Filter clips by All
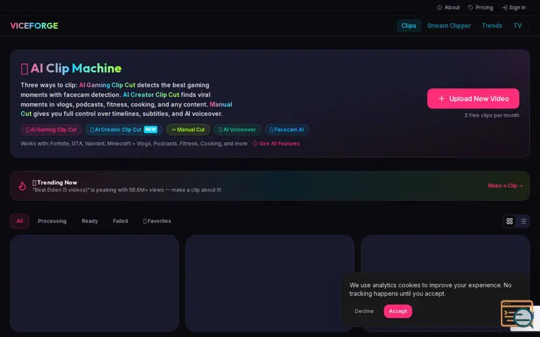This screenshot has width=540, height=337. pyautogui.click(x=20, y=221)
